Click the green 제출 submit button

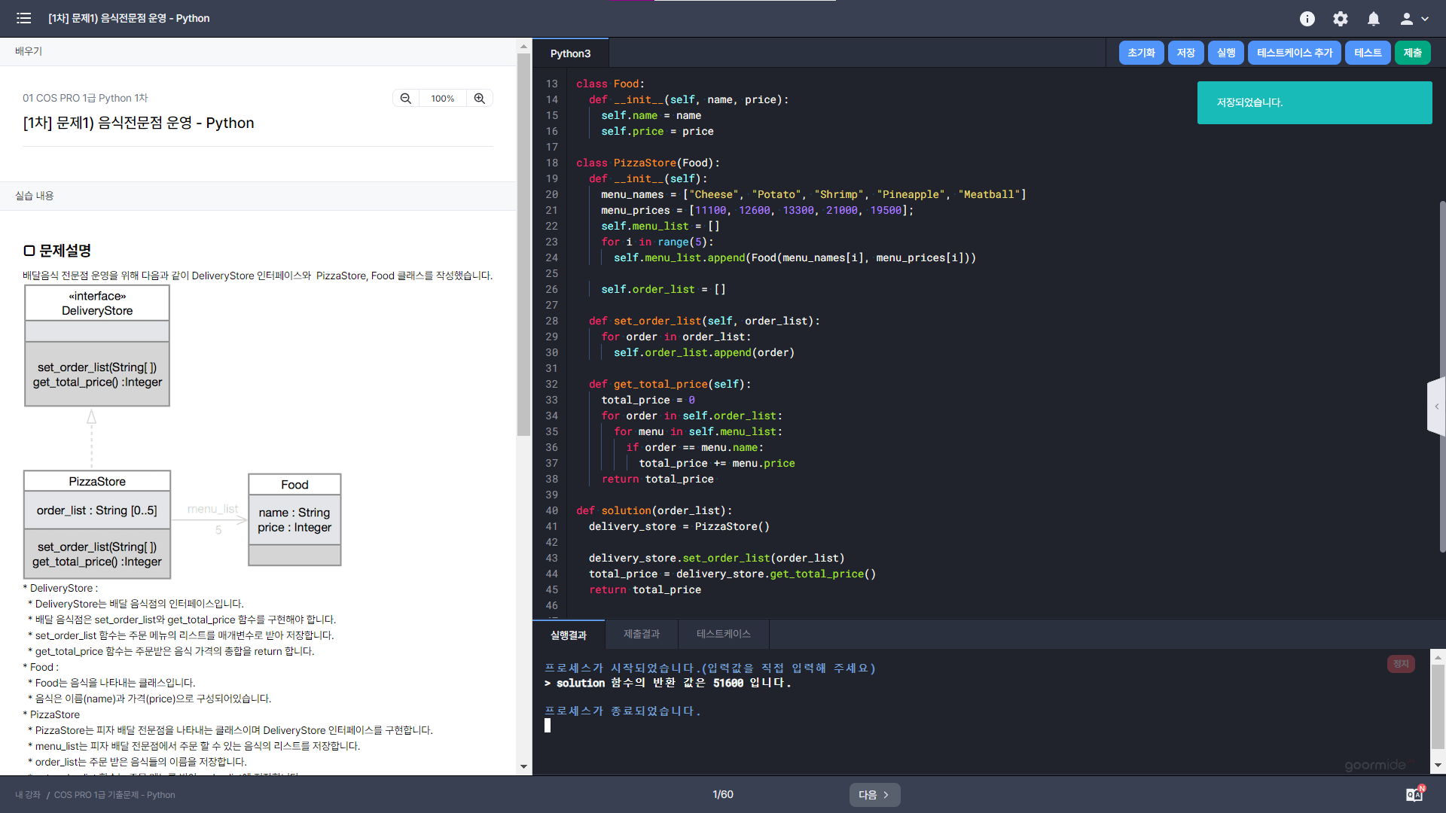coord(1412,53)
